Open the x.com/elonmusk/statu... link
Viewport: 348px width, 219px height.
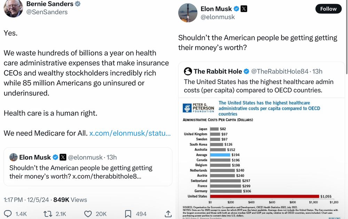point(130,133)
